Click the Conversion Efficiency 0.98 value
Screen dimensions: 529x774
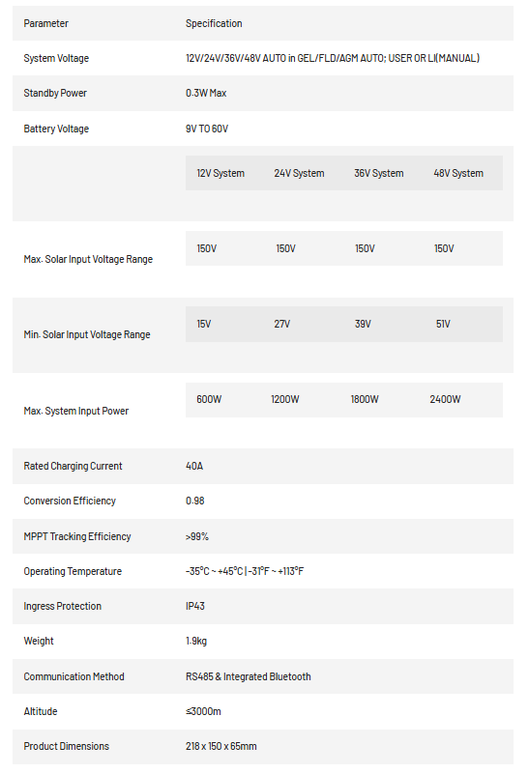pos(195,501)
